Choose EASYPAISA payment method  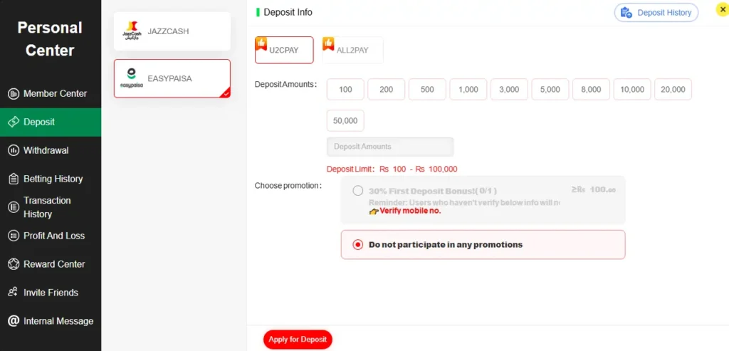[172, 78]
